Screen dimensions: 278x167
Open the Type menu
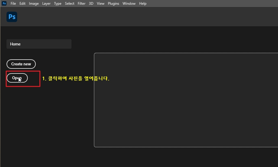tap(58, 4)
